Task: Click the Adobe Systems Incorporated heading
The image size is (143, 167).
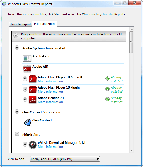Action: (44, 48)
